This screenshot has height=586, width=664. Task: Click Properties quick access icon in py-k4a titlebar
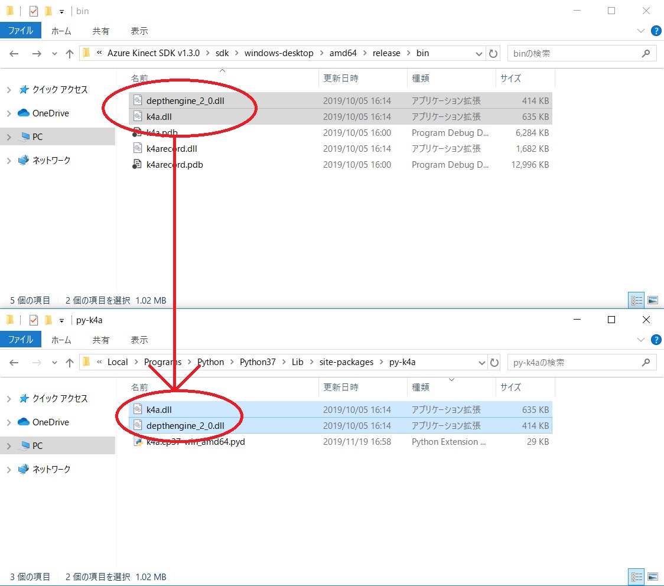click(x=34, y=320)
